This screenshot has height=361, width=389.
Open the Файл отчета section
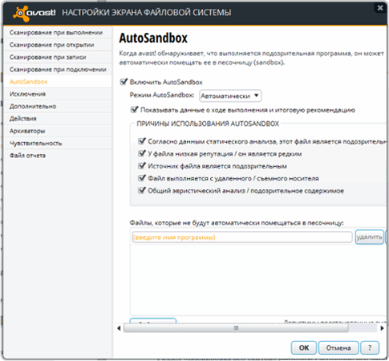[x=58, y=156]
